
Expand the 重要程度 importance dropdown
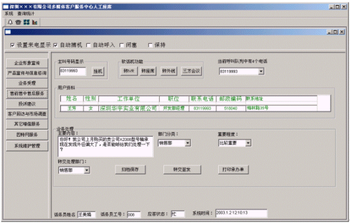248,143
